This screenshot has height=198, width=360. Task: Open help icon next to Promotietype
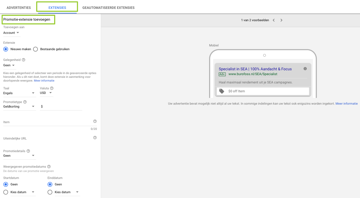25,102
